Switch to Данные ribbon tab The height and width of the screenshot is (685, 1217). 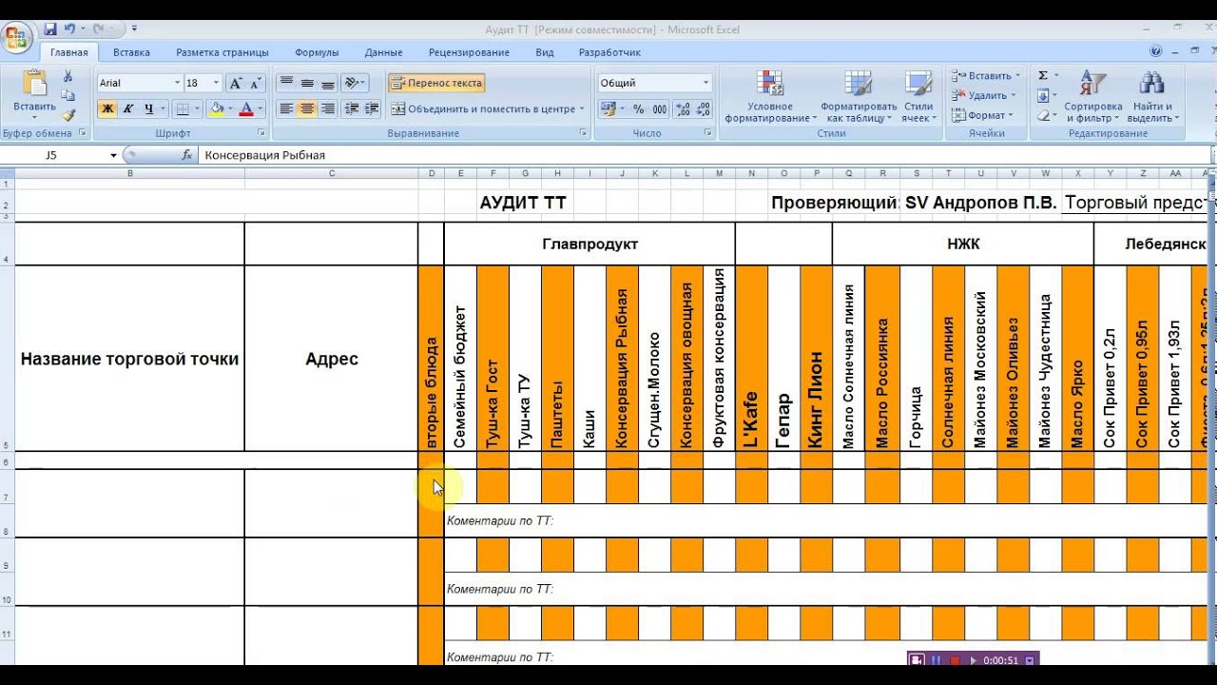coord(383,52)
